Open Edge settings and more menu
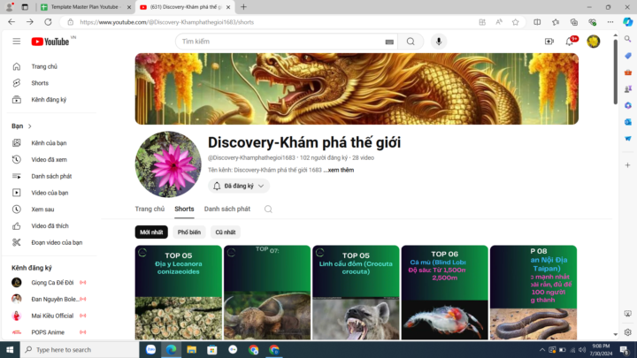Screen dimensions: 637x358 (610, 22)
